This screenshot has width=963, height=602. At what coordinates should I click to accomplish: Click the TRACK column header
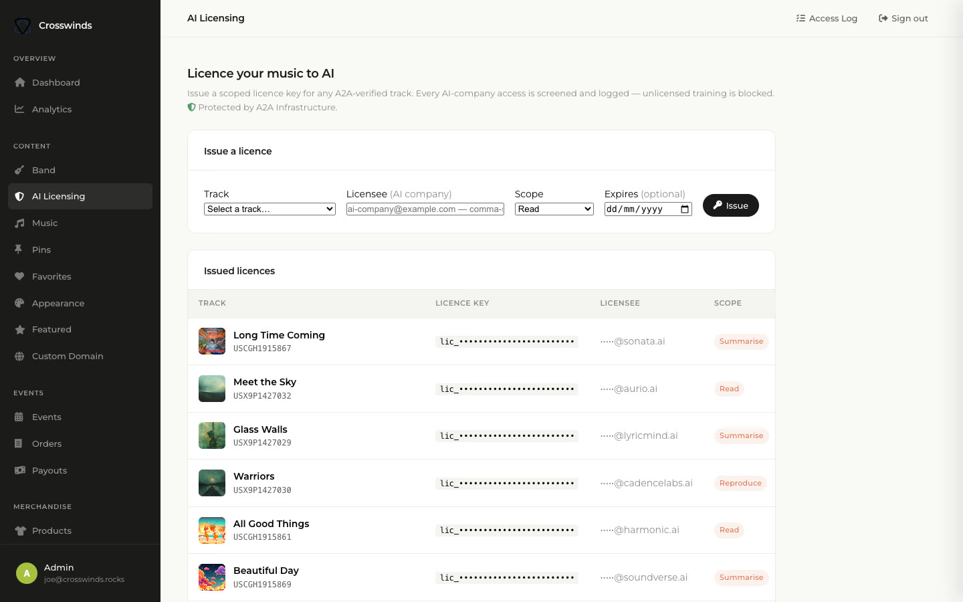tap(212, 303)
